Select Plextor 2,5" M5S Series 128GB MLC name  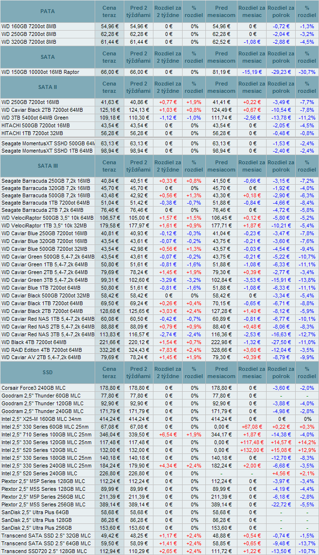(44, 489)
